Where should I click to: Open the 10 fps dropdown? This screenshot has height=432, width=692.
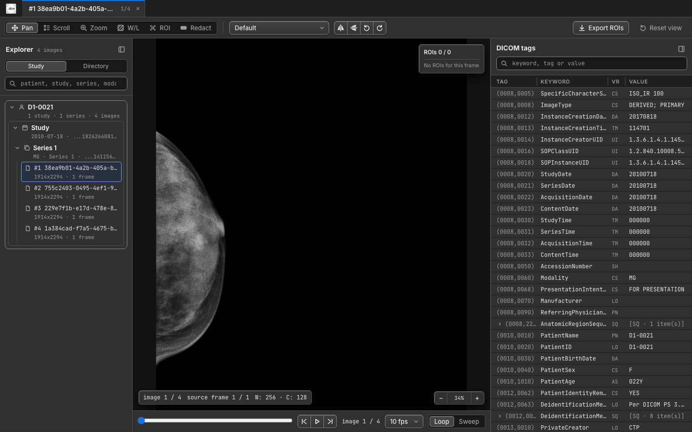point(404,421)
